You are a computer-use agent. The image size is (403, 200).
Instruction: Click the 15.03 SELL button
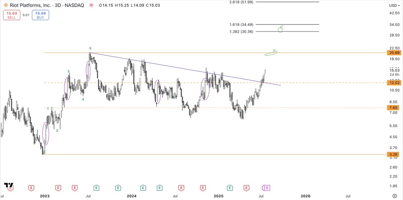tap(11, 15)
